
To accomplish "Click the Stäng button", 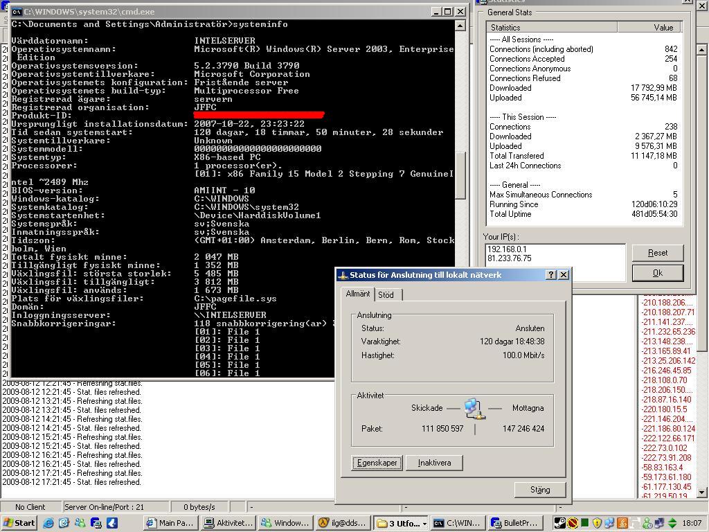I will pos(540,490).
